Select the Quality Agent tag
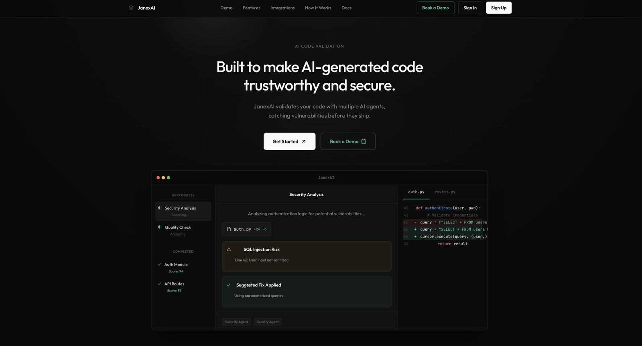 pyautogui.click(x=268, y=322)
